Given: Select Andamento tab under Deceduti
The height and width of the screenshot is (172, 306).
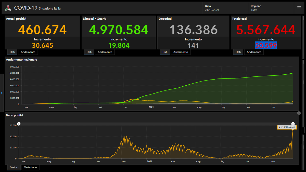Looking at the screenshot, I should click(x=181, y=52).
